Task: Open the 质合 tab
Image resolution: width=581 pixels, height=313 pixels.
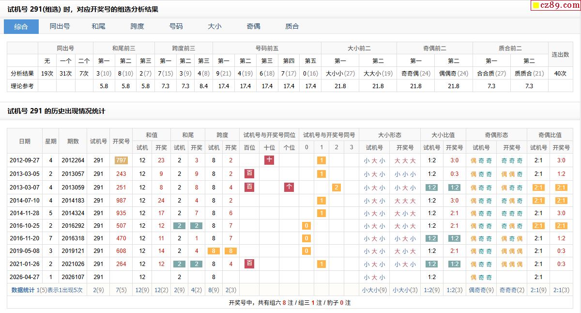Action: click(x=292, y=27)
